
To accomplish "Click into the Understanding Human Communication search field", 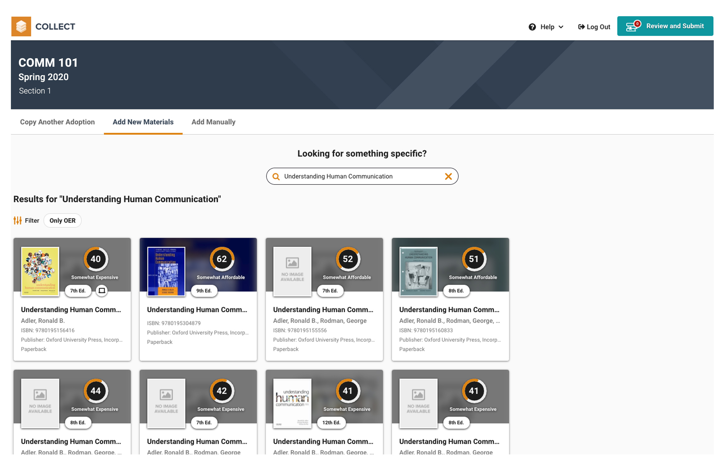I will click(362, 176).
